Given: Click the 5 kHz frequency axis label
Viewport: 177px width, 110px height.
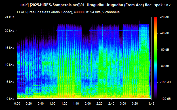Looking at the screenshot, I should point(10,82).
